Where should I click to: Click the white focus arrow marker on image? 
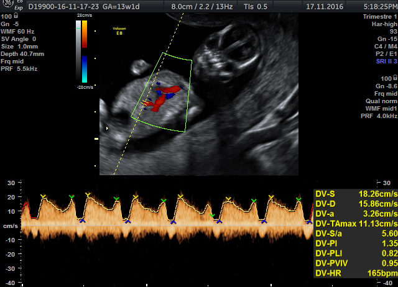(107, 129)
